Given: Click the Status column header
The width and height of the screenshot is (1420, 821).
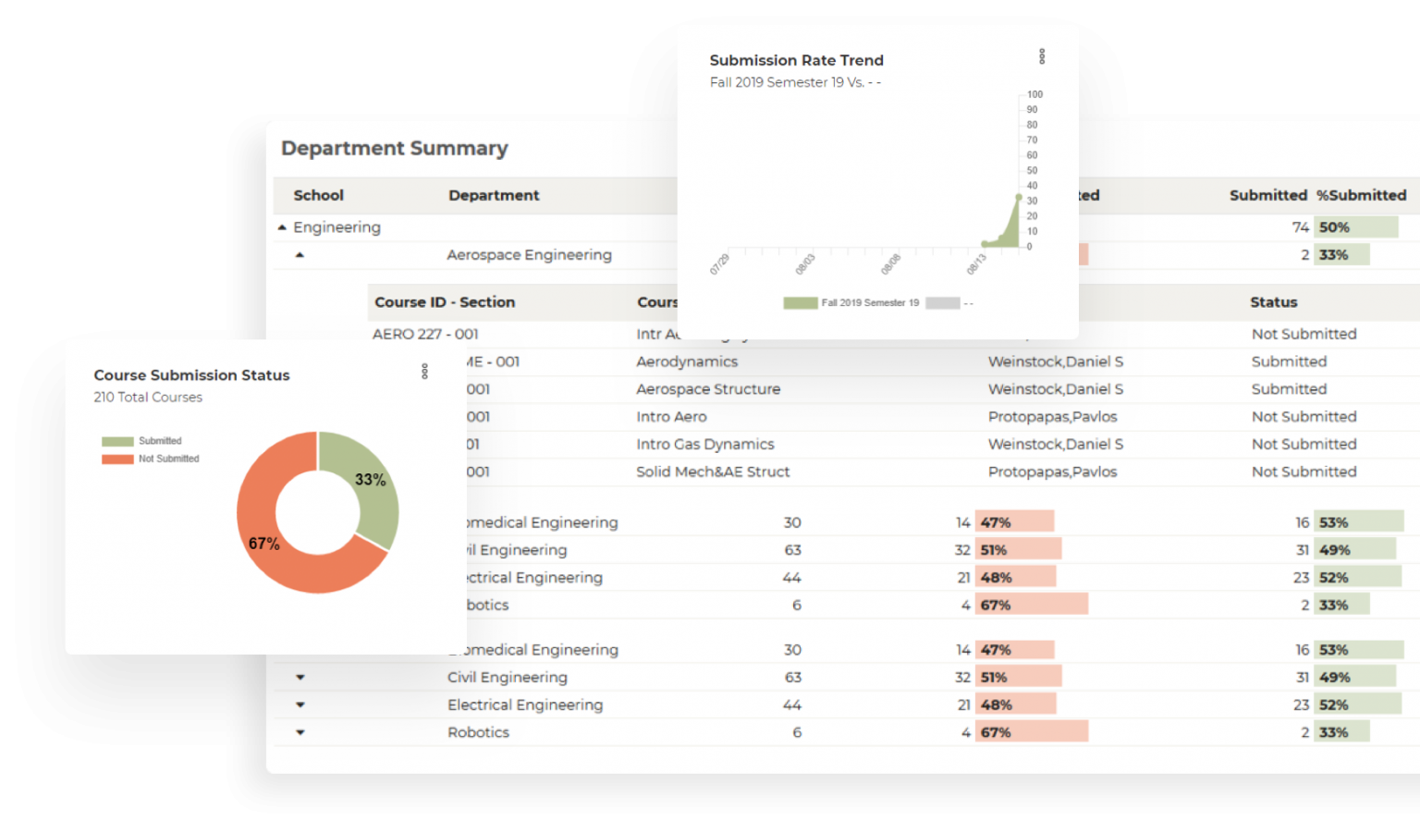Looking at the screenshot, I should [1273, 302].
